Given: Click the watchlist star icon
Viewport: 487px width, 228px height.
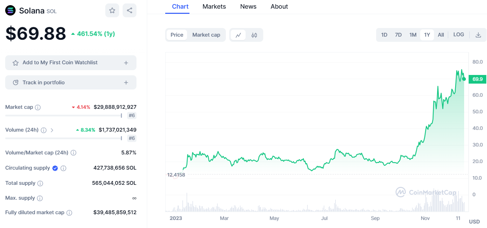Looking at the screenshot, I should [16, 63].
